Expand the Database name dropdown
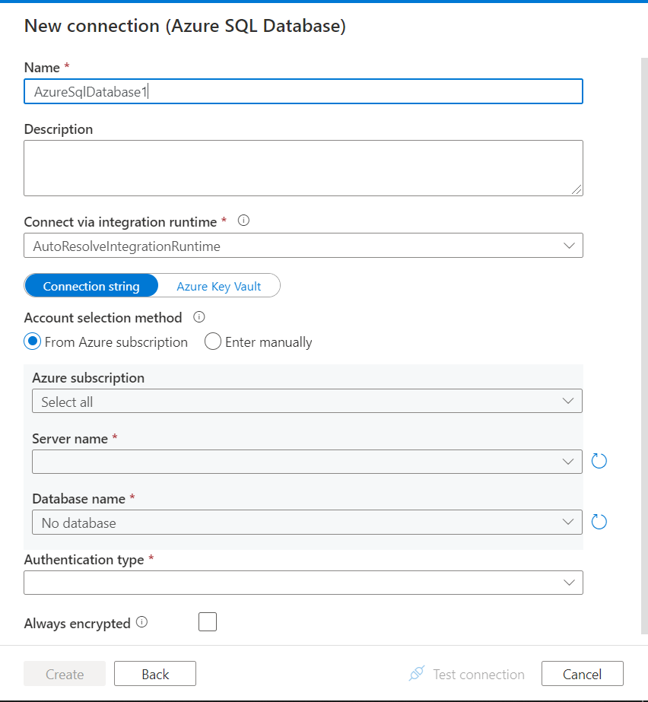The image size is (648, 702). (307, 523)
